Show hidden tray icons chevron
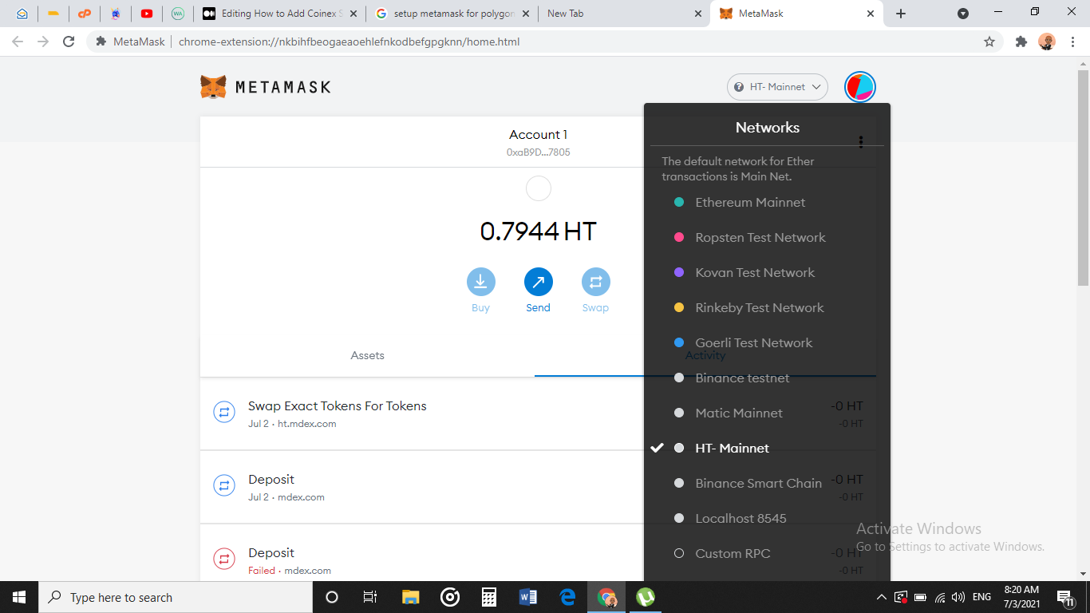 [x=881, y=597]
